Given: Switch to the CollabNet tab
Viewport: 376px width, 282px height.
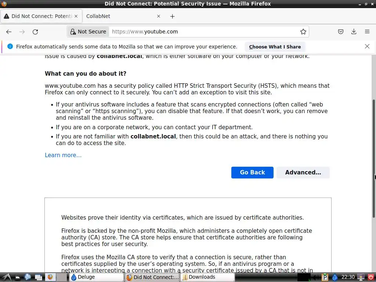Looking at the screenshot, I should (x=123, y=16).
